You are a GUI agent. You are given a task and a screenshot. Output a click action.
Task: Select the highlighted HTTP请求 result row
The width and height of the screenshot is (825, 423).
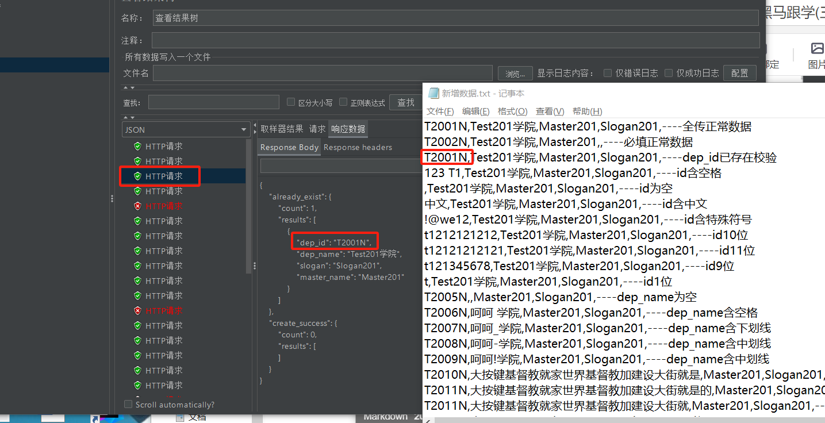tap(164, 176)
